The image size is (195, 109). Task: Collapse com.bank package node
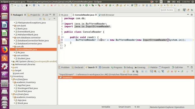[13, 25]
